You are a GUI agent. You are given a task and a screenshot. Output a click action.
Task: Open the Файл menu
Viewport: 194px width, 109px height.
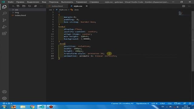[11, 2]
